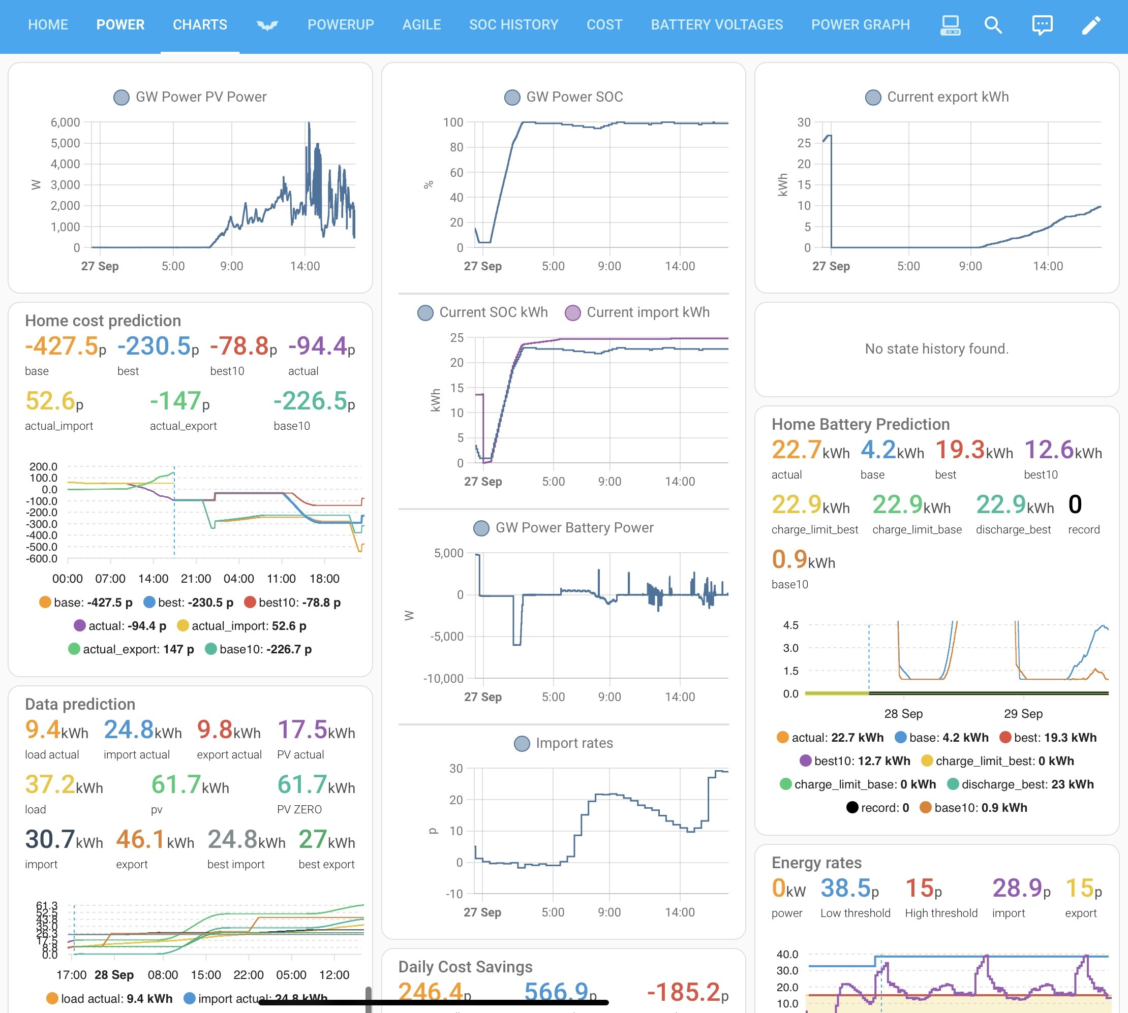Open the search magnifier icon
Screen dimensions: 1128x1013
click(x=993, y=25)
